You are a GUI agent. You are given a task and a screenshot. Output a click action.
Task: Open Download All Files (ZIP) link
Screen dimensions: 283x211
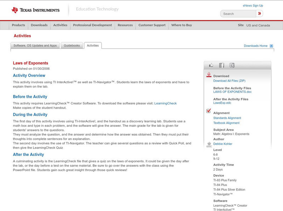point(229,80)
